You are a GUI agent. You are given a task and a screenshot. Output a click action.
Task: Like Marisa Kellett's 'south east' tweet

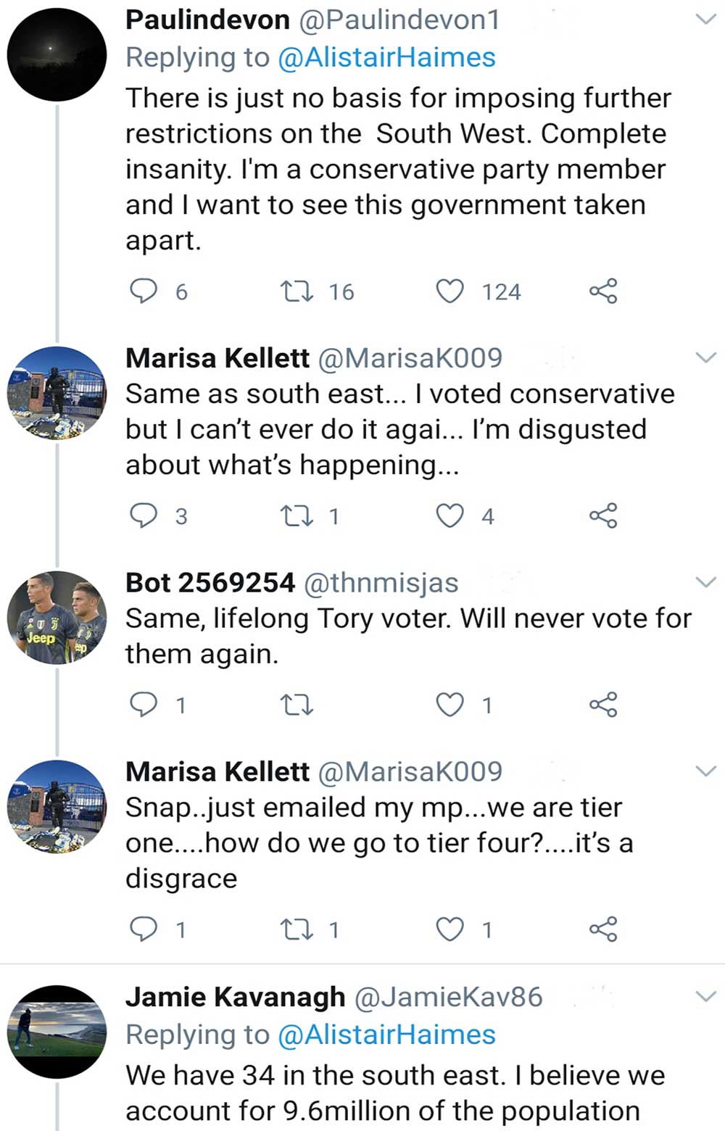click(449, 516)
